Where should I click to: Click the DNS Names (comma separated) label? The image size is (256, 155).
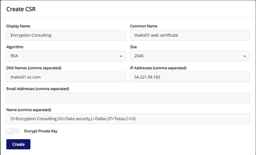[x=34, y=68]
